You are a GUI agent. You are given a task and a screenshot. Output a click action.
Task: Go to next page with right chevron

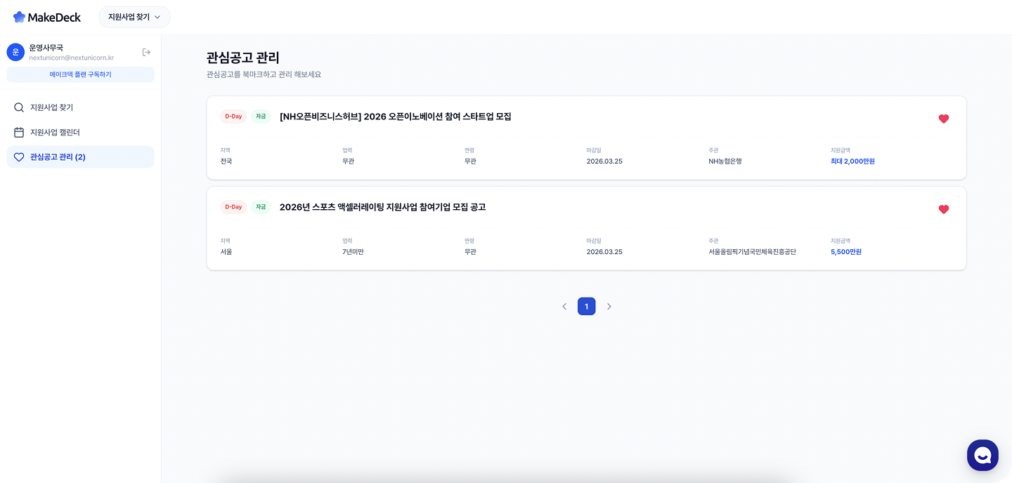click(x=609, y=306)
